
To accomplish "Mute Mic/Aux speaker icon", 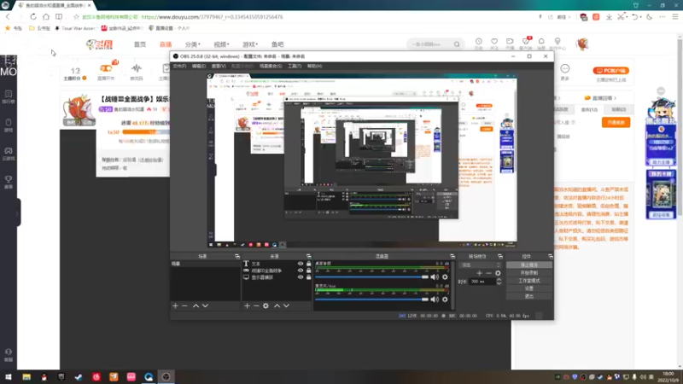I will point(435,300).
